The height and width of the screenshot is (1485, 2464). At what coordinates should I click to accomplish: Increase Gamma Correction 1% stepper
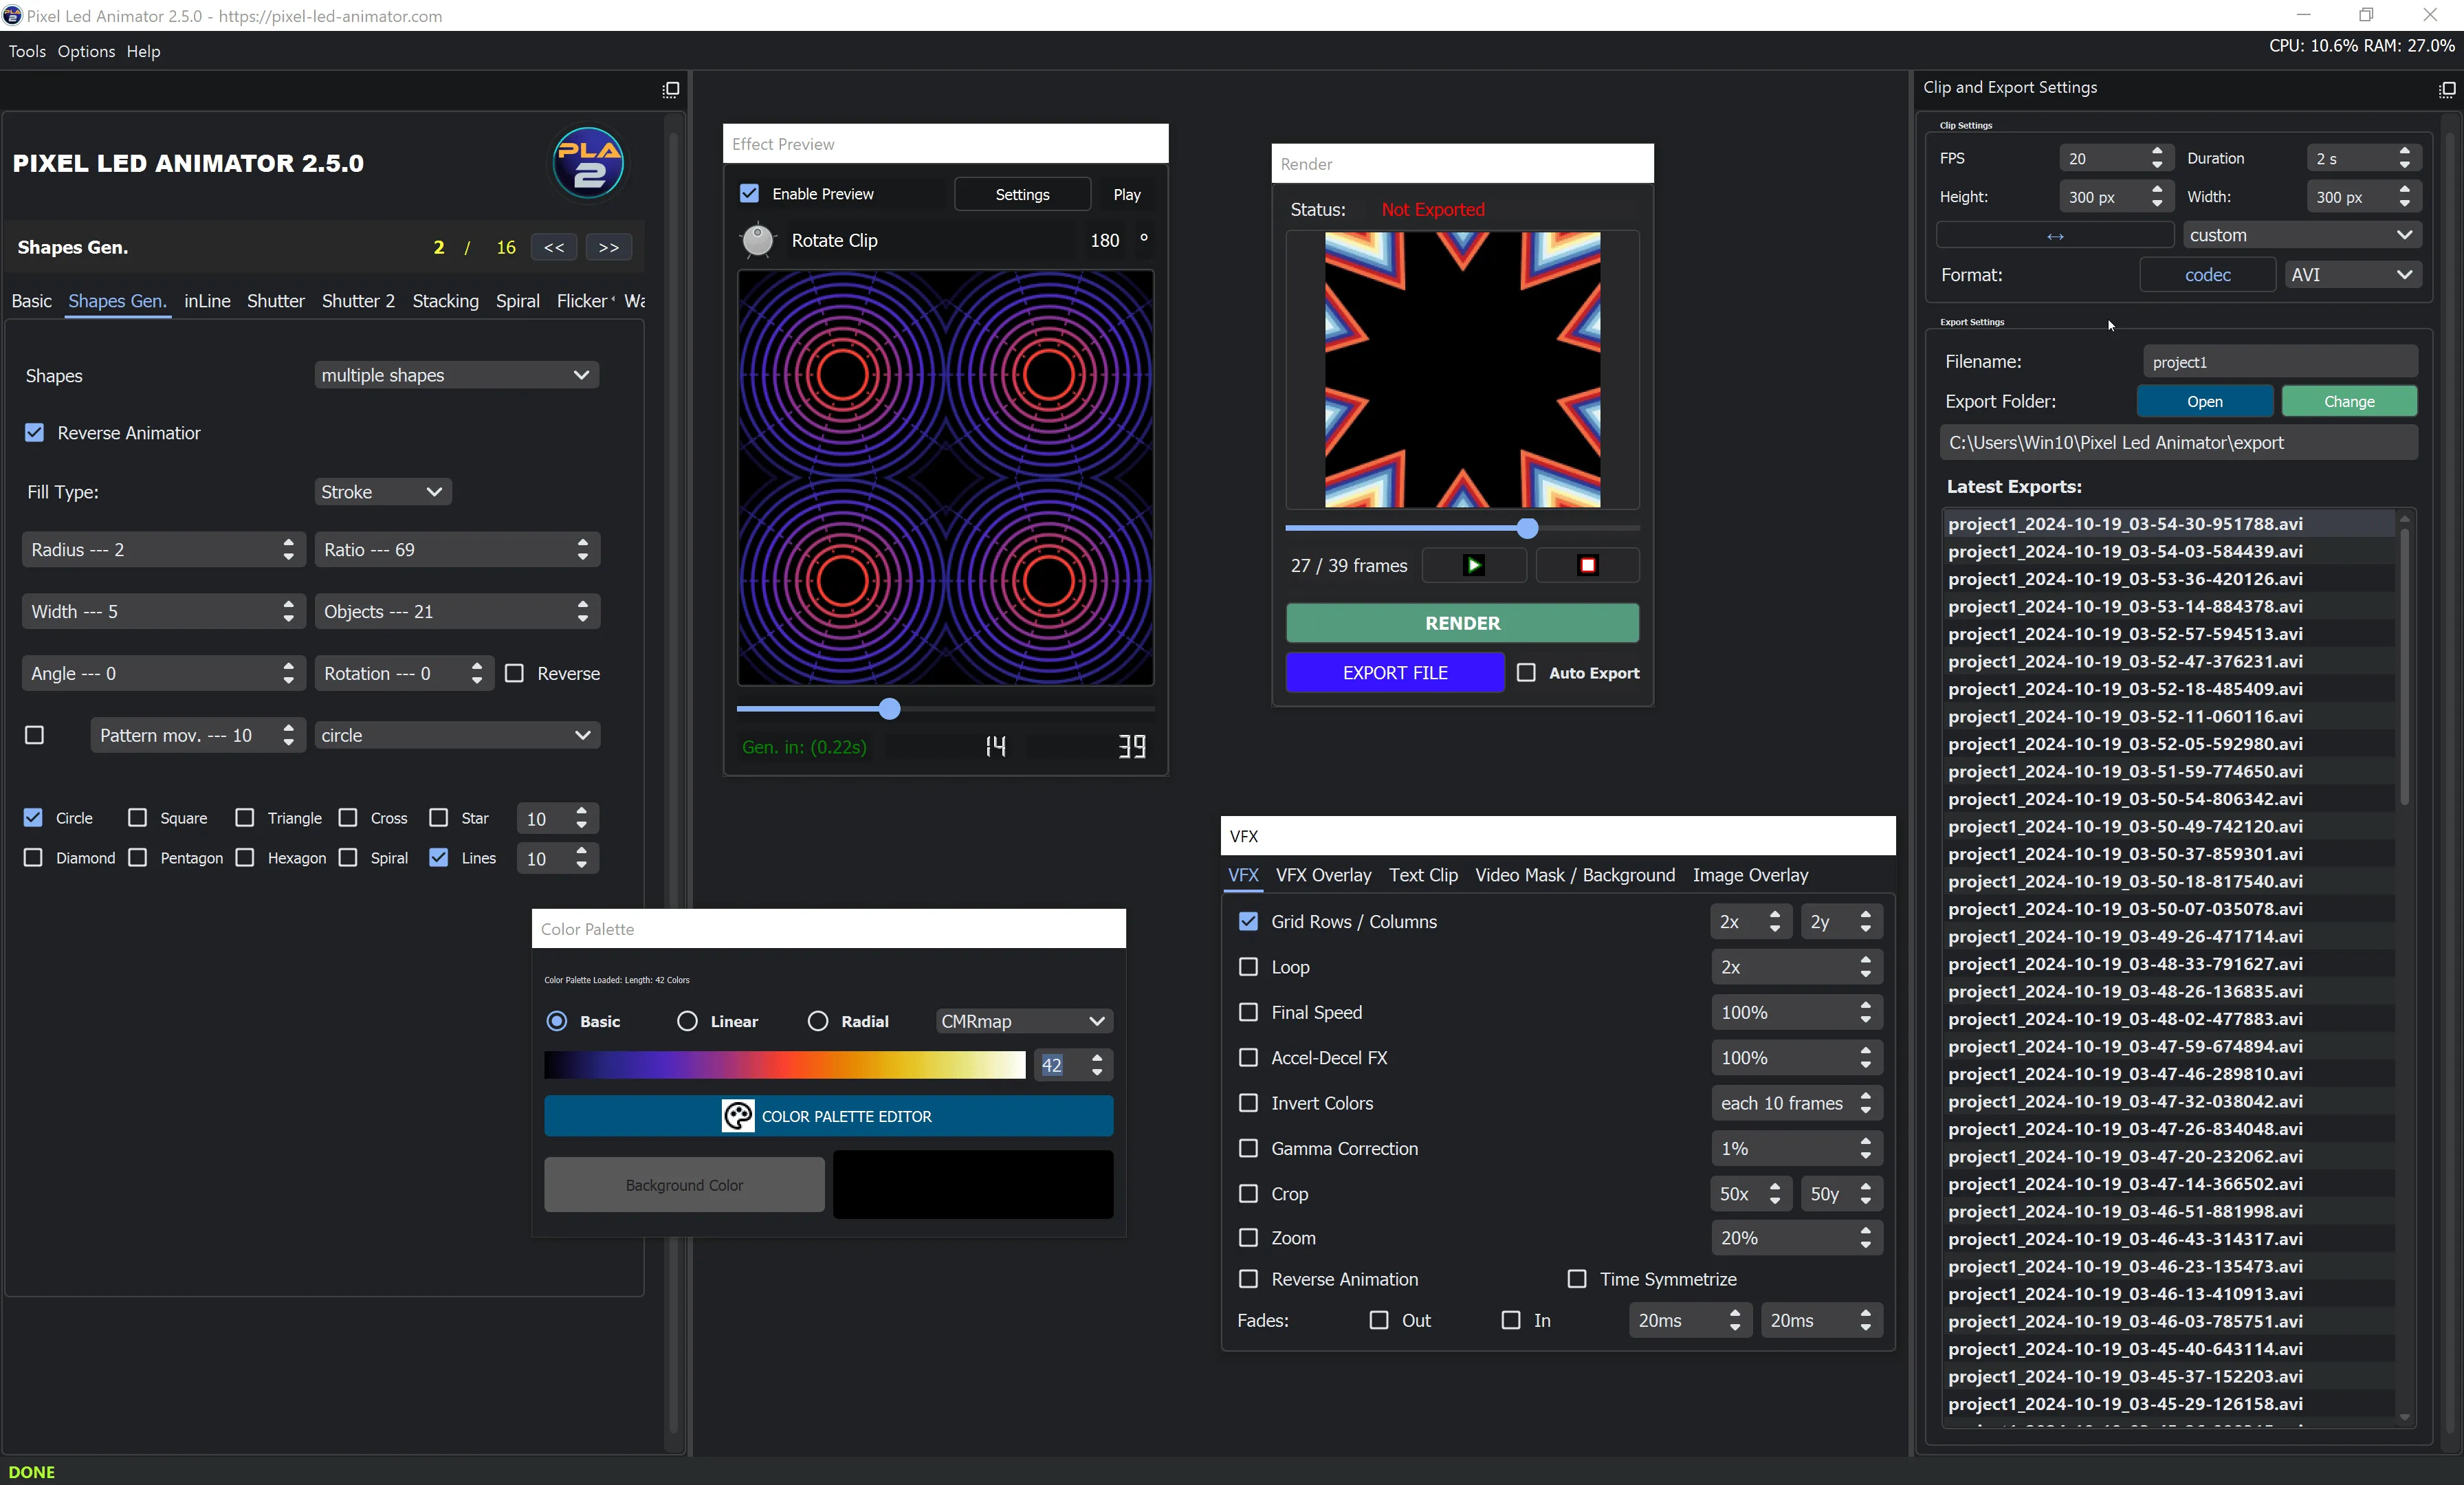click(1865, 1141)
